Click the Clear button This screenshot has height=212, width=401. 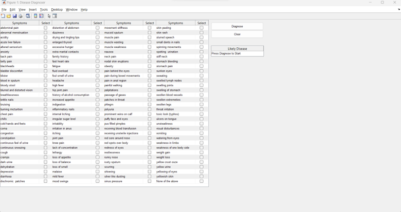(237, 34)
